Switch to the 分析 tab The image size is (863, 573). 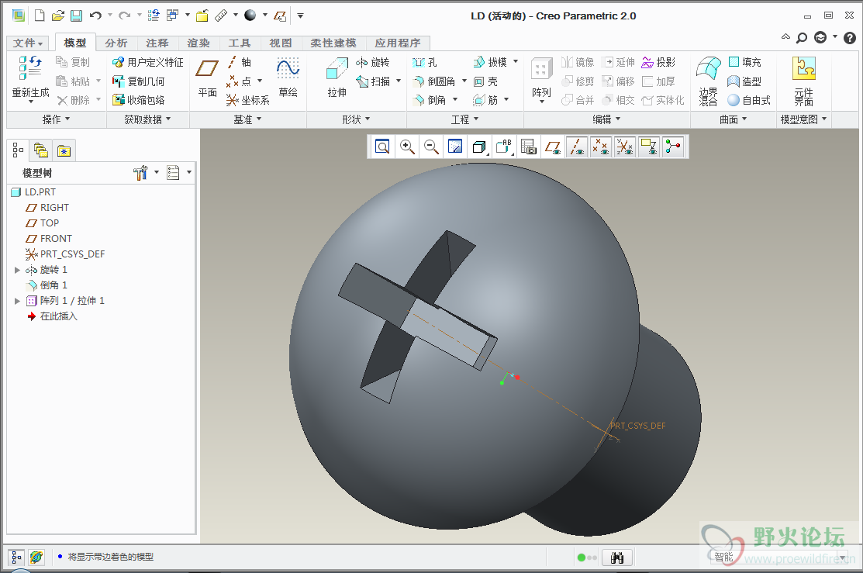click(116, 43)
